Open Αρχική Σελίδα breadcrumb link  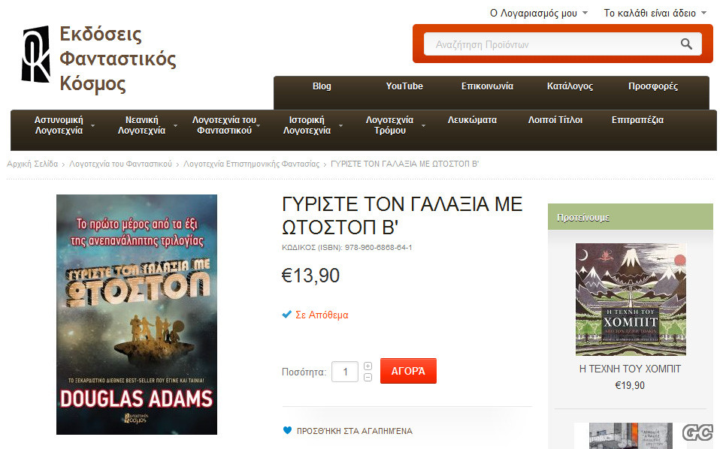(x=32, y=164)
